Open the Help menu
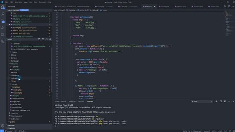The height and width of the screenshot is (132, 235). coord(49,2)
